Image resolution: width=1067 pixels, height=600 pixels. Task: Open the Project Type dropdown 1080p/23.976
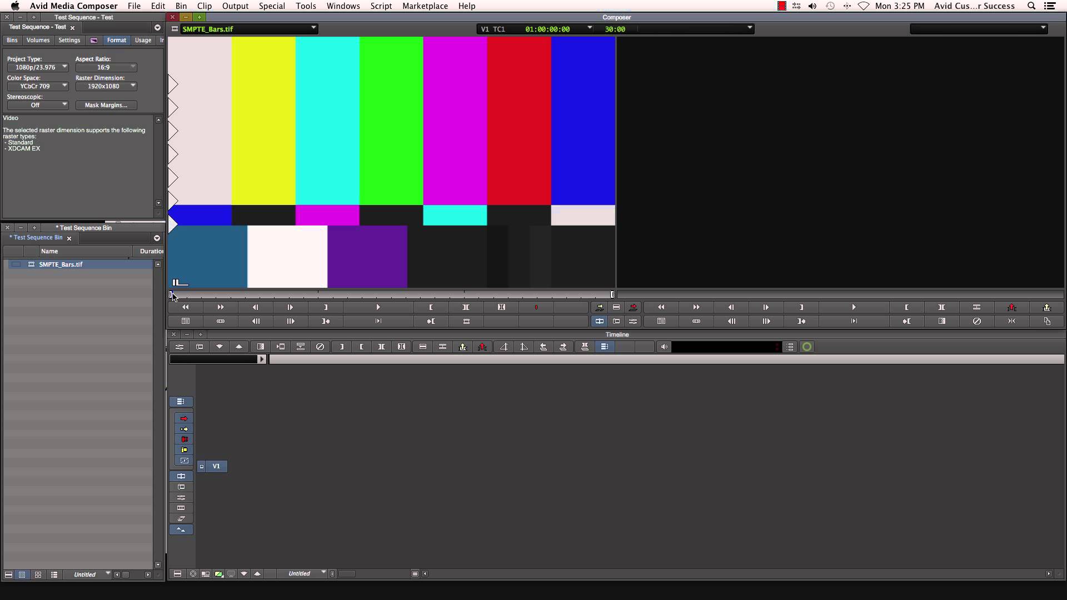tap(37, 67)
